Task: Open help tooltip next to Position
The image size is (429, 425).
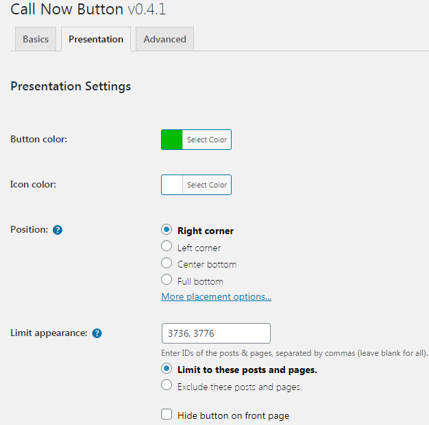Action: pyautogui.click(x=58, y=230)
